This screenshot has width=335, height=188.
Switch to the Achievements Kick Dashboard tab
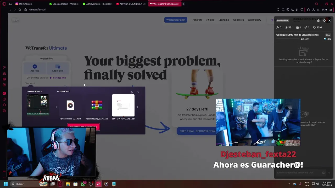coord(98,4)
